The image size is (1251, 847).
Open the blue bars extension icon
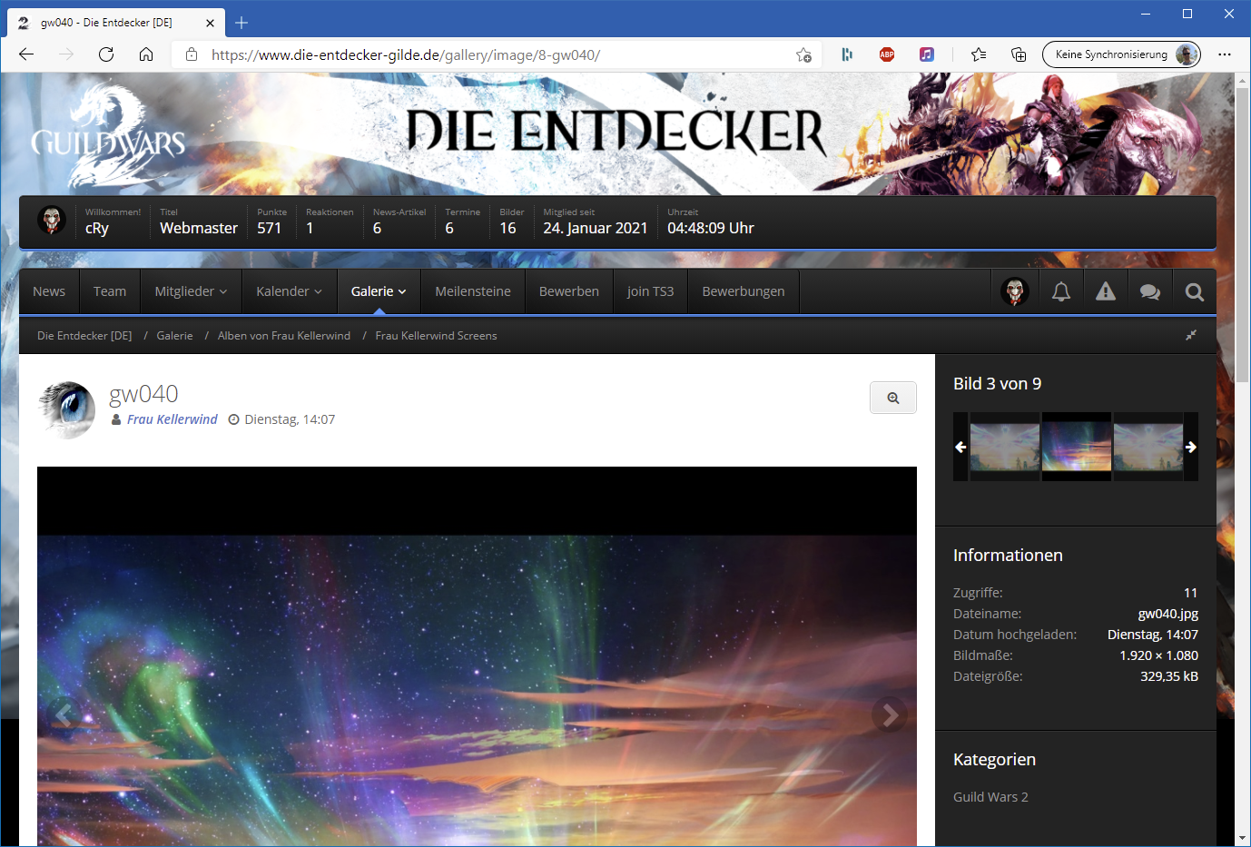[x=847, y=54]
